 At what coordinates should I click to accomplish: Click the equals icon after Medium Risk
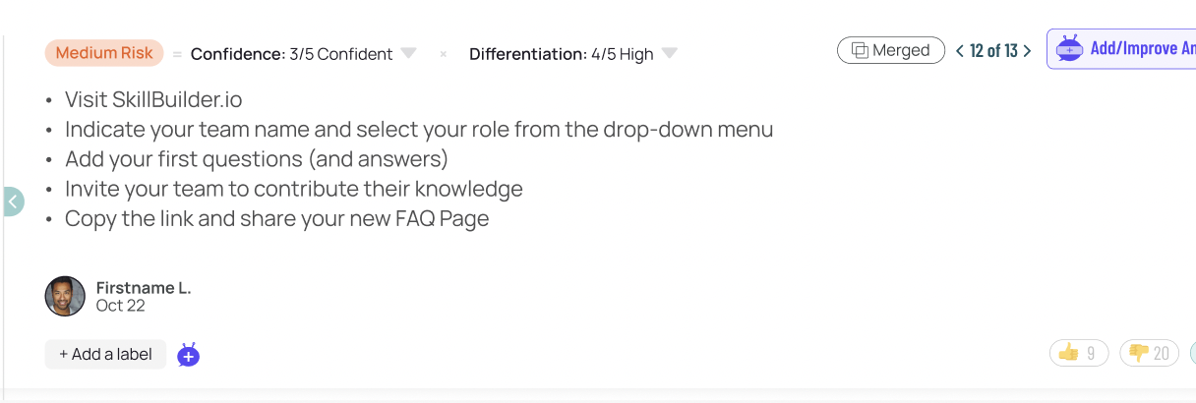177,54
